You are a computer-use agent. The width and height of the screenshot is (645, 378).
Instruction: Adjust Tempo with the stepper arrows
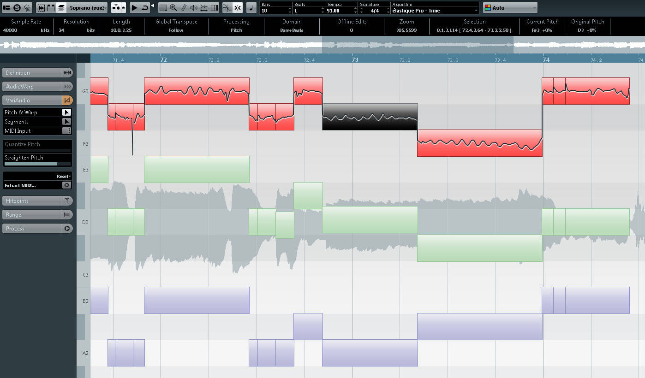[355, 10]
